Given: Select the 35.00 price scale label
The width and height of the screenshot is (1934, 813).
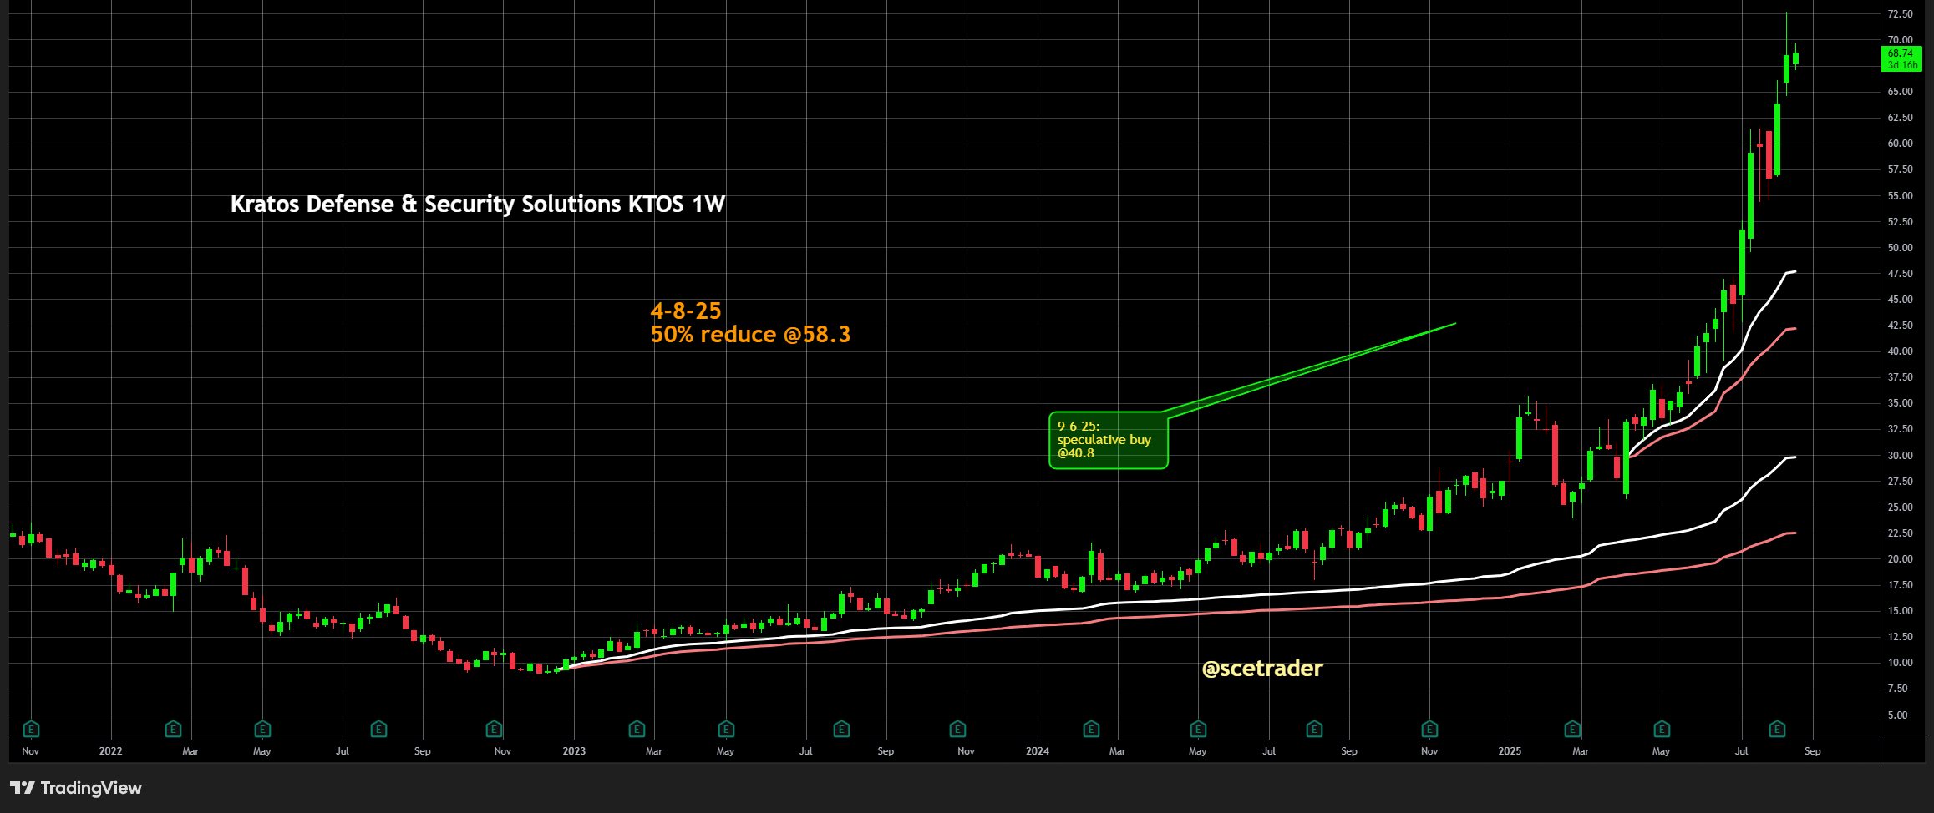Looking at the screenshot, I should 1900,403.
